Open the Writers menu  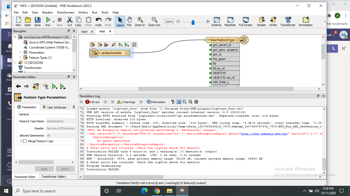click(83, 12)
